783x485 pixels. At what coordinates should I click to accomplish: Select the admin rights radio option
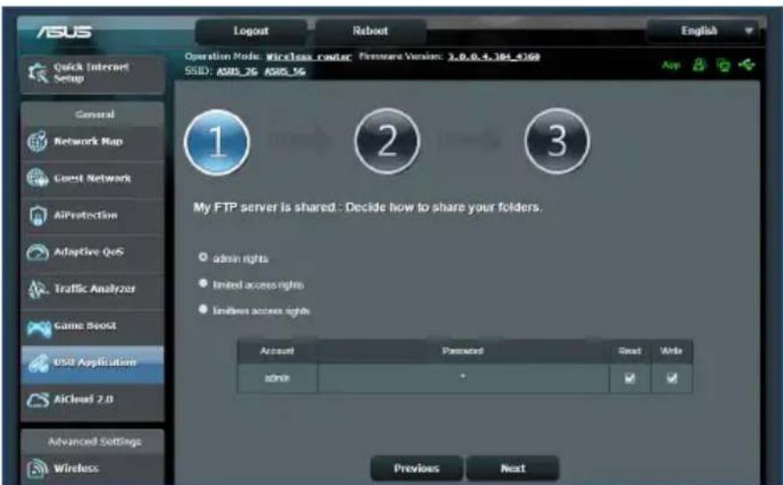[x=203, y=257]
